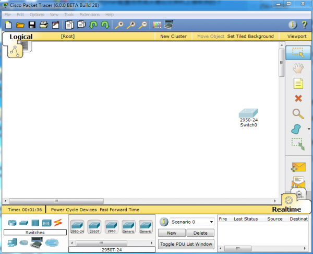Click the New scenario button
The image size is (313, 254).
pyautogui.click(x=172, y=233)
